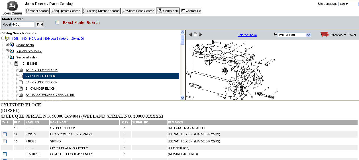This screenshot has height=160, width=359.
Task: Click the red Direction of Travel arrow
Action: click(x=324, y=35)
